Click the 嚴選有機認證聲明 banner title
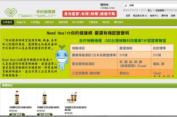 (x=88, y=33)
